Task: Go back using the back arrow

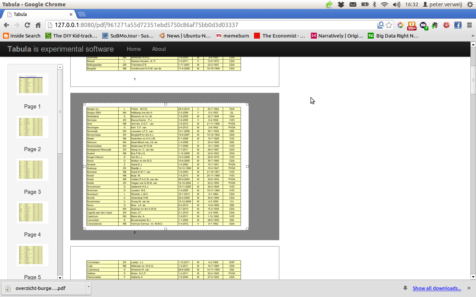Action: [6, 25]
